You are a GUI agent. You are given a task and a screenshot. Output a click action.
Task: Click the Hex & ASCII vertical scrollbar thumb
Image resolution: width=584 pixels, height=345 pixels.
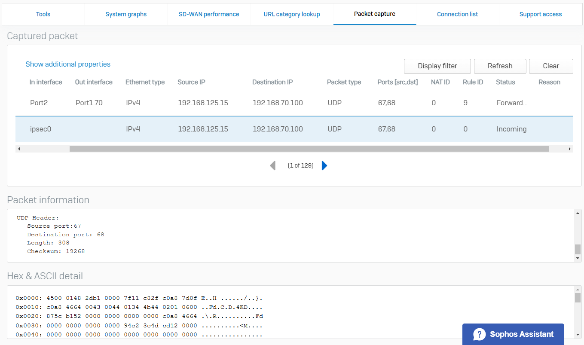(x=578, y=298)
